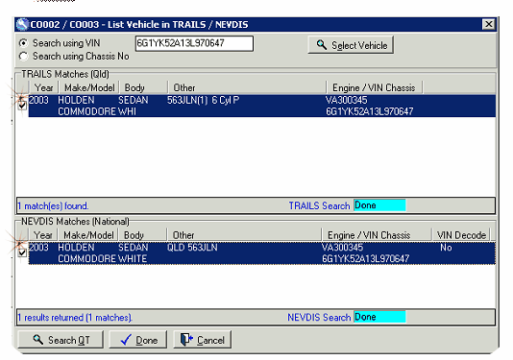Select Search using VIN radio option

pyautogui.click(x=23, y=43)
